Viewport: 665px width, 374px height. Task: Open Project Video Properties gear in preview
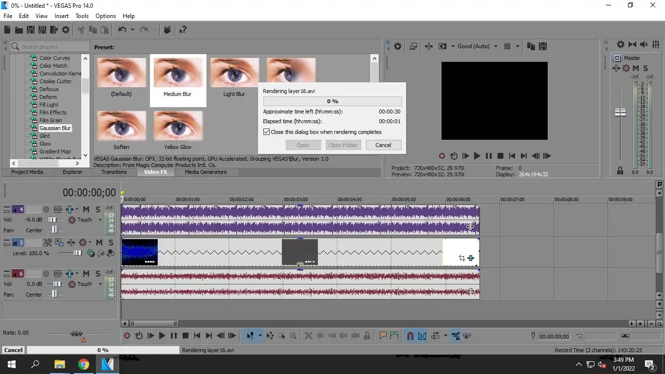398,46
